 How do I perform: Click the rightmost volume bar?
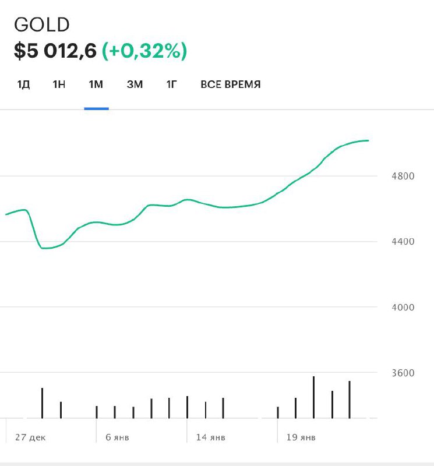click(x=350, y=400)
